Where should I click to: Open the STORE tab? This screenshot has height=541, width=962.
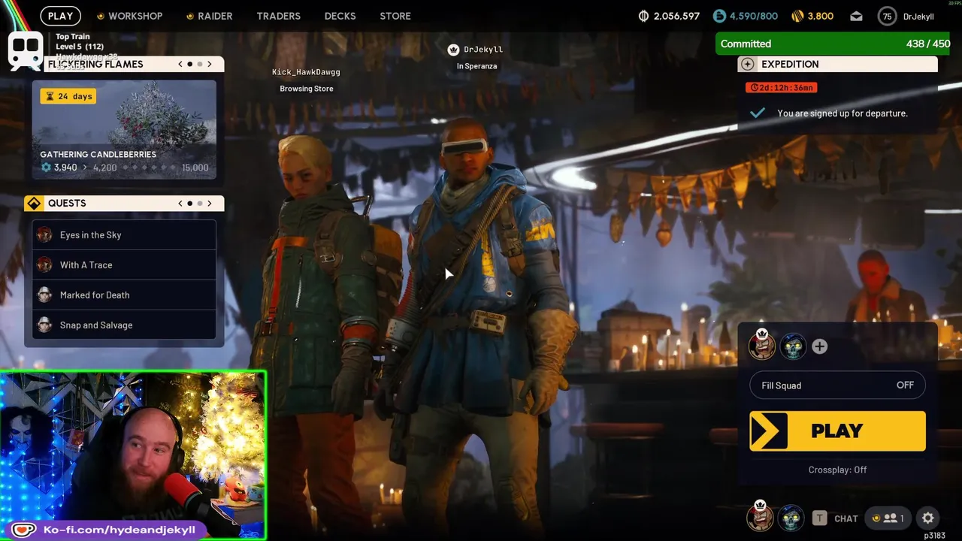[x=395, y=16]
